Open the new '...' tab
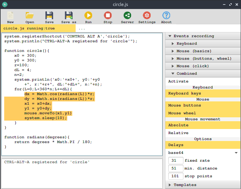241x189 pixels. point(82,28)
